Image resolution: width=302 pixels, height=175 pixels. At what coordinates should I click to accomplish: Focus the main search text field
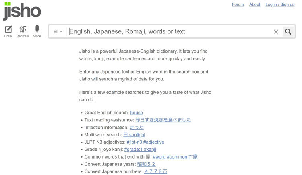click(170, 31)
